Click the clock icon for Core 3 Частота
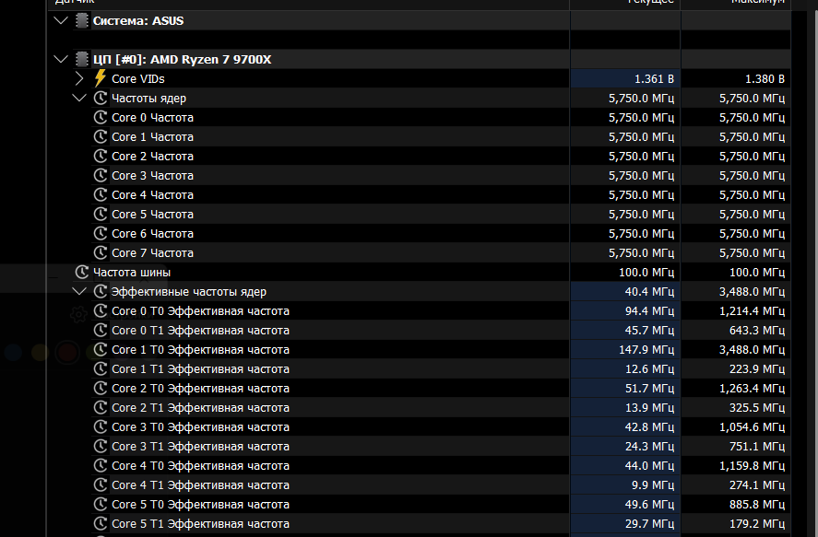The image size is (818, 537). 101,175
